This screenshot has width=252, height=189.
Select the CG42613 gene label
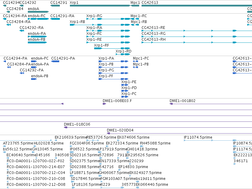click(x=150, y=3)
